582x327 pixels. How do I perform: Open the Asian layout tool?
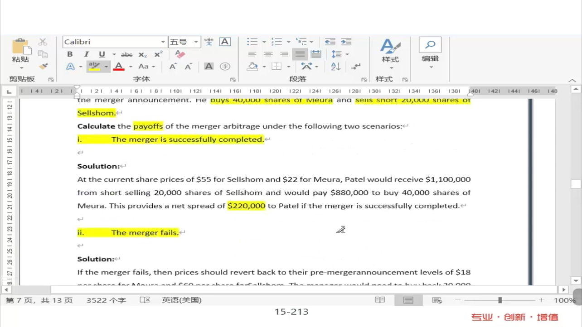[306, 67]
